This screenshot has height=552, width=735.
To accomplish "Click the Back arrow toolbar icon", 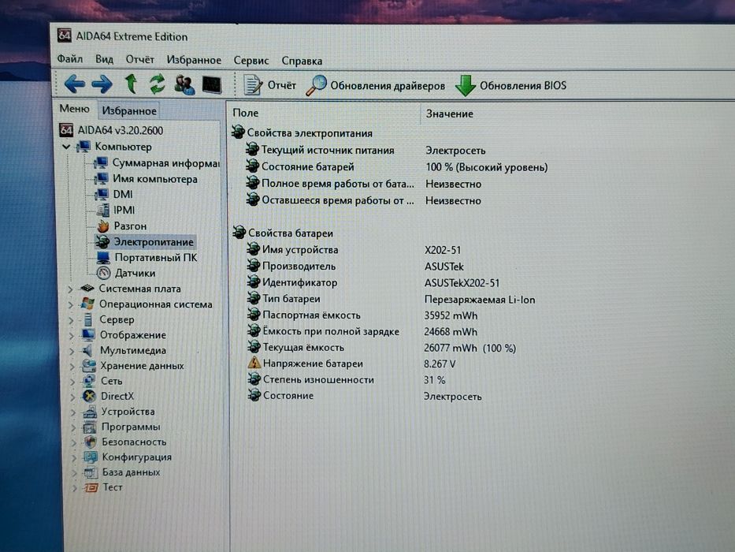I will 75,84.
